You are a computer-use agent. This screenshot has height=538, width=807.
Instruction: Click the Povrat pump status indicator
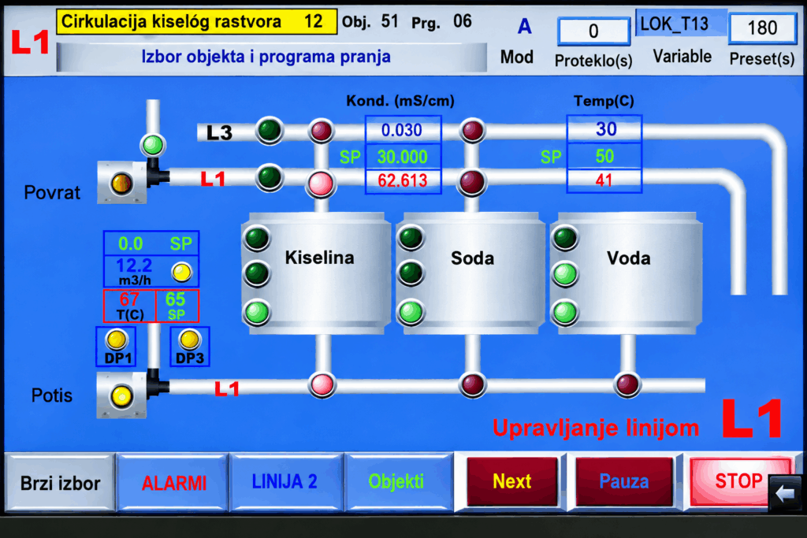click(121, 183)
